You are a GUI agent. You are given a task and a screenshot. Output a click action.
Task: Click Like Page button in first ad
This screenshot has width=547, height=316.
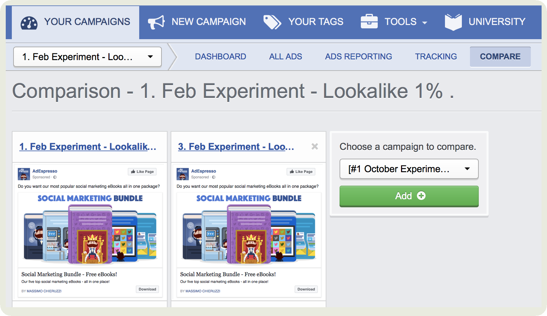click(x=142, y=172)
